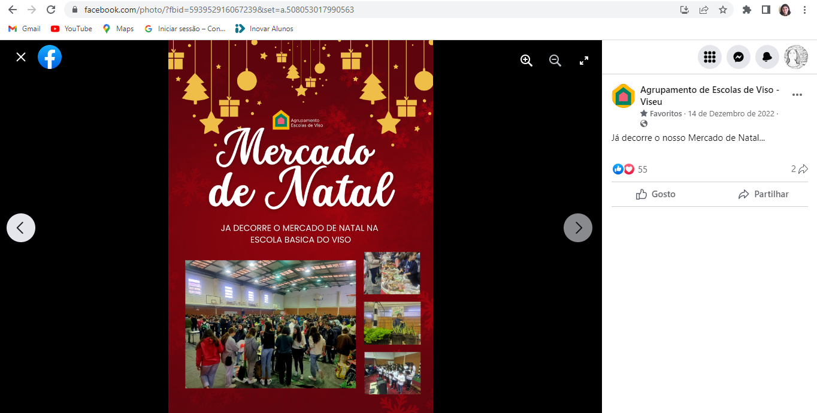
Task: Toggle the browser side panel
Action: click(x=765, y=10)
